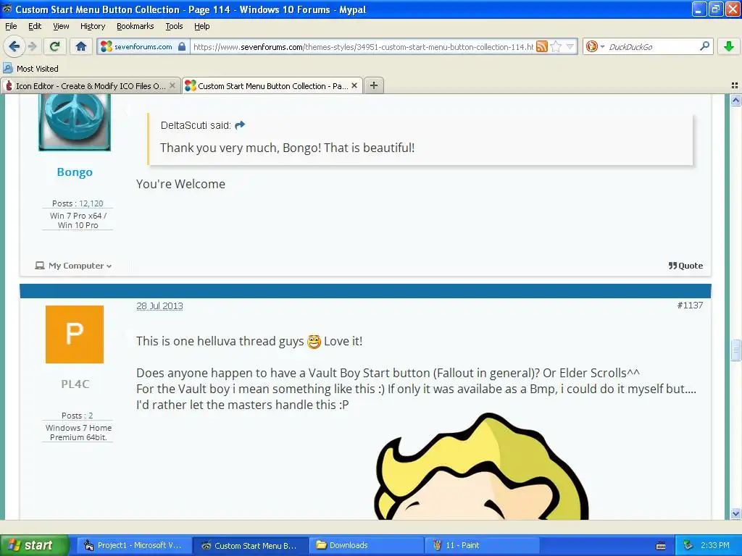Open the Help menu
The height and width of the screenshot is (556, 742).
(x=201, y=26)
